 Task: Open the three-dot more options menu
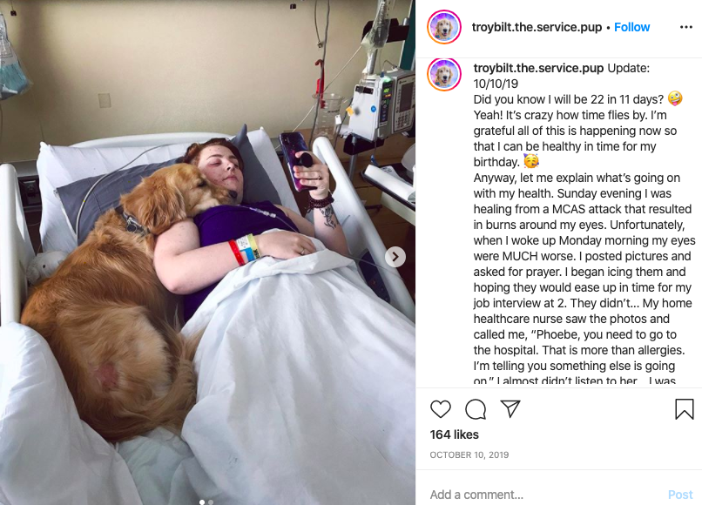685,27
